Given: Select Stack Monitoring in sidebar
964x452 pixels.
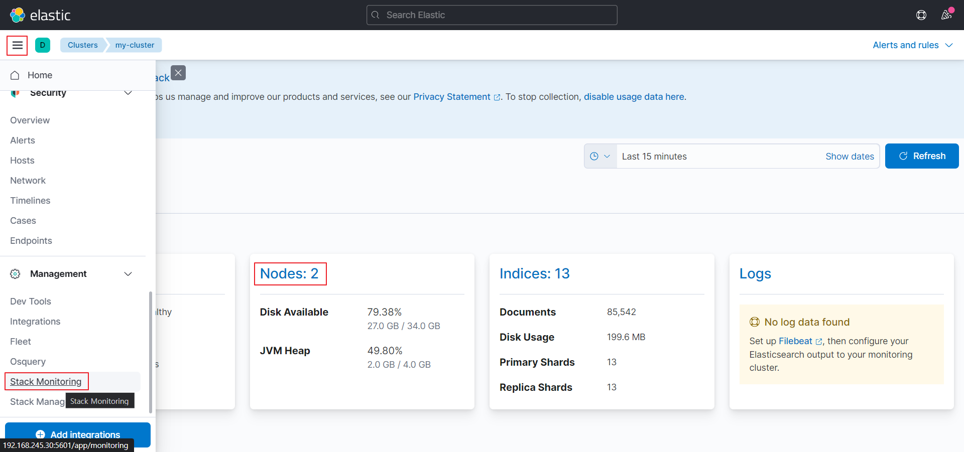Looking at the screenshot, I should pyautogui.click(x=46, y=382).
